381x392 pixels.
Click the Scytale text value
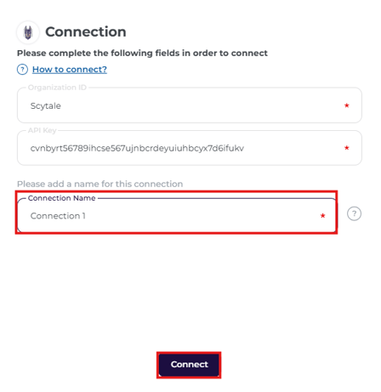(x=46, y=106)
